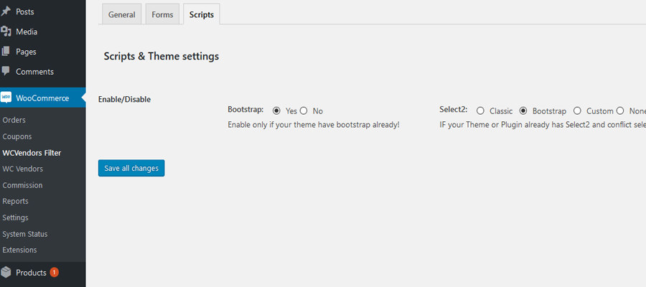Click the Posts pushpin icon
The width and height of the screenshot is (646, 287).
click(6, 11)
